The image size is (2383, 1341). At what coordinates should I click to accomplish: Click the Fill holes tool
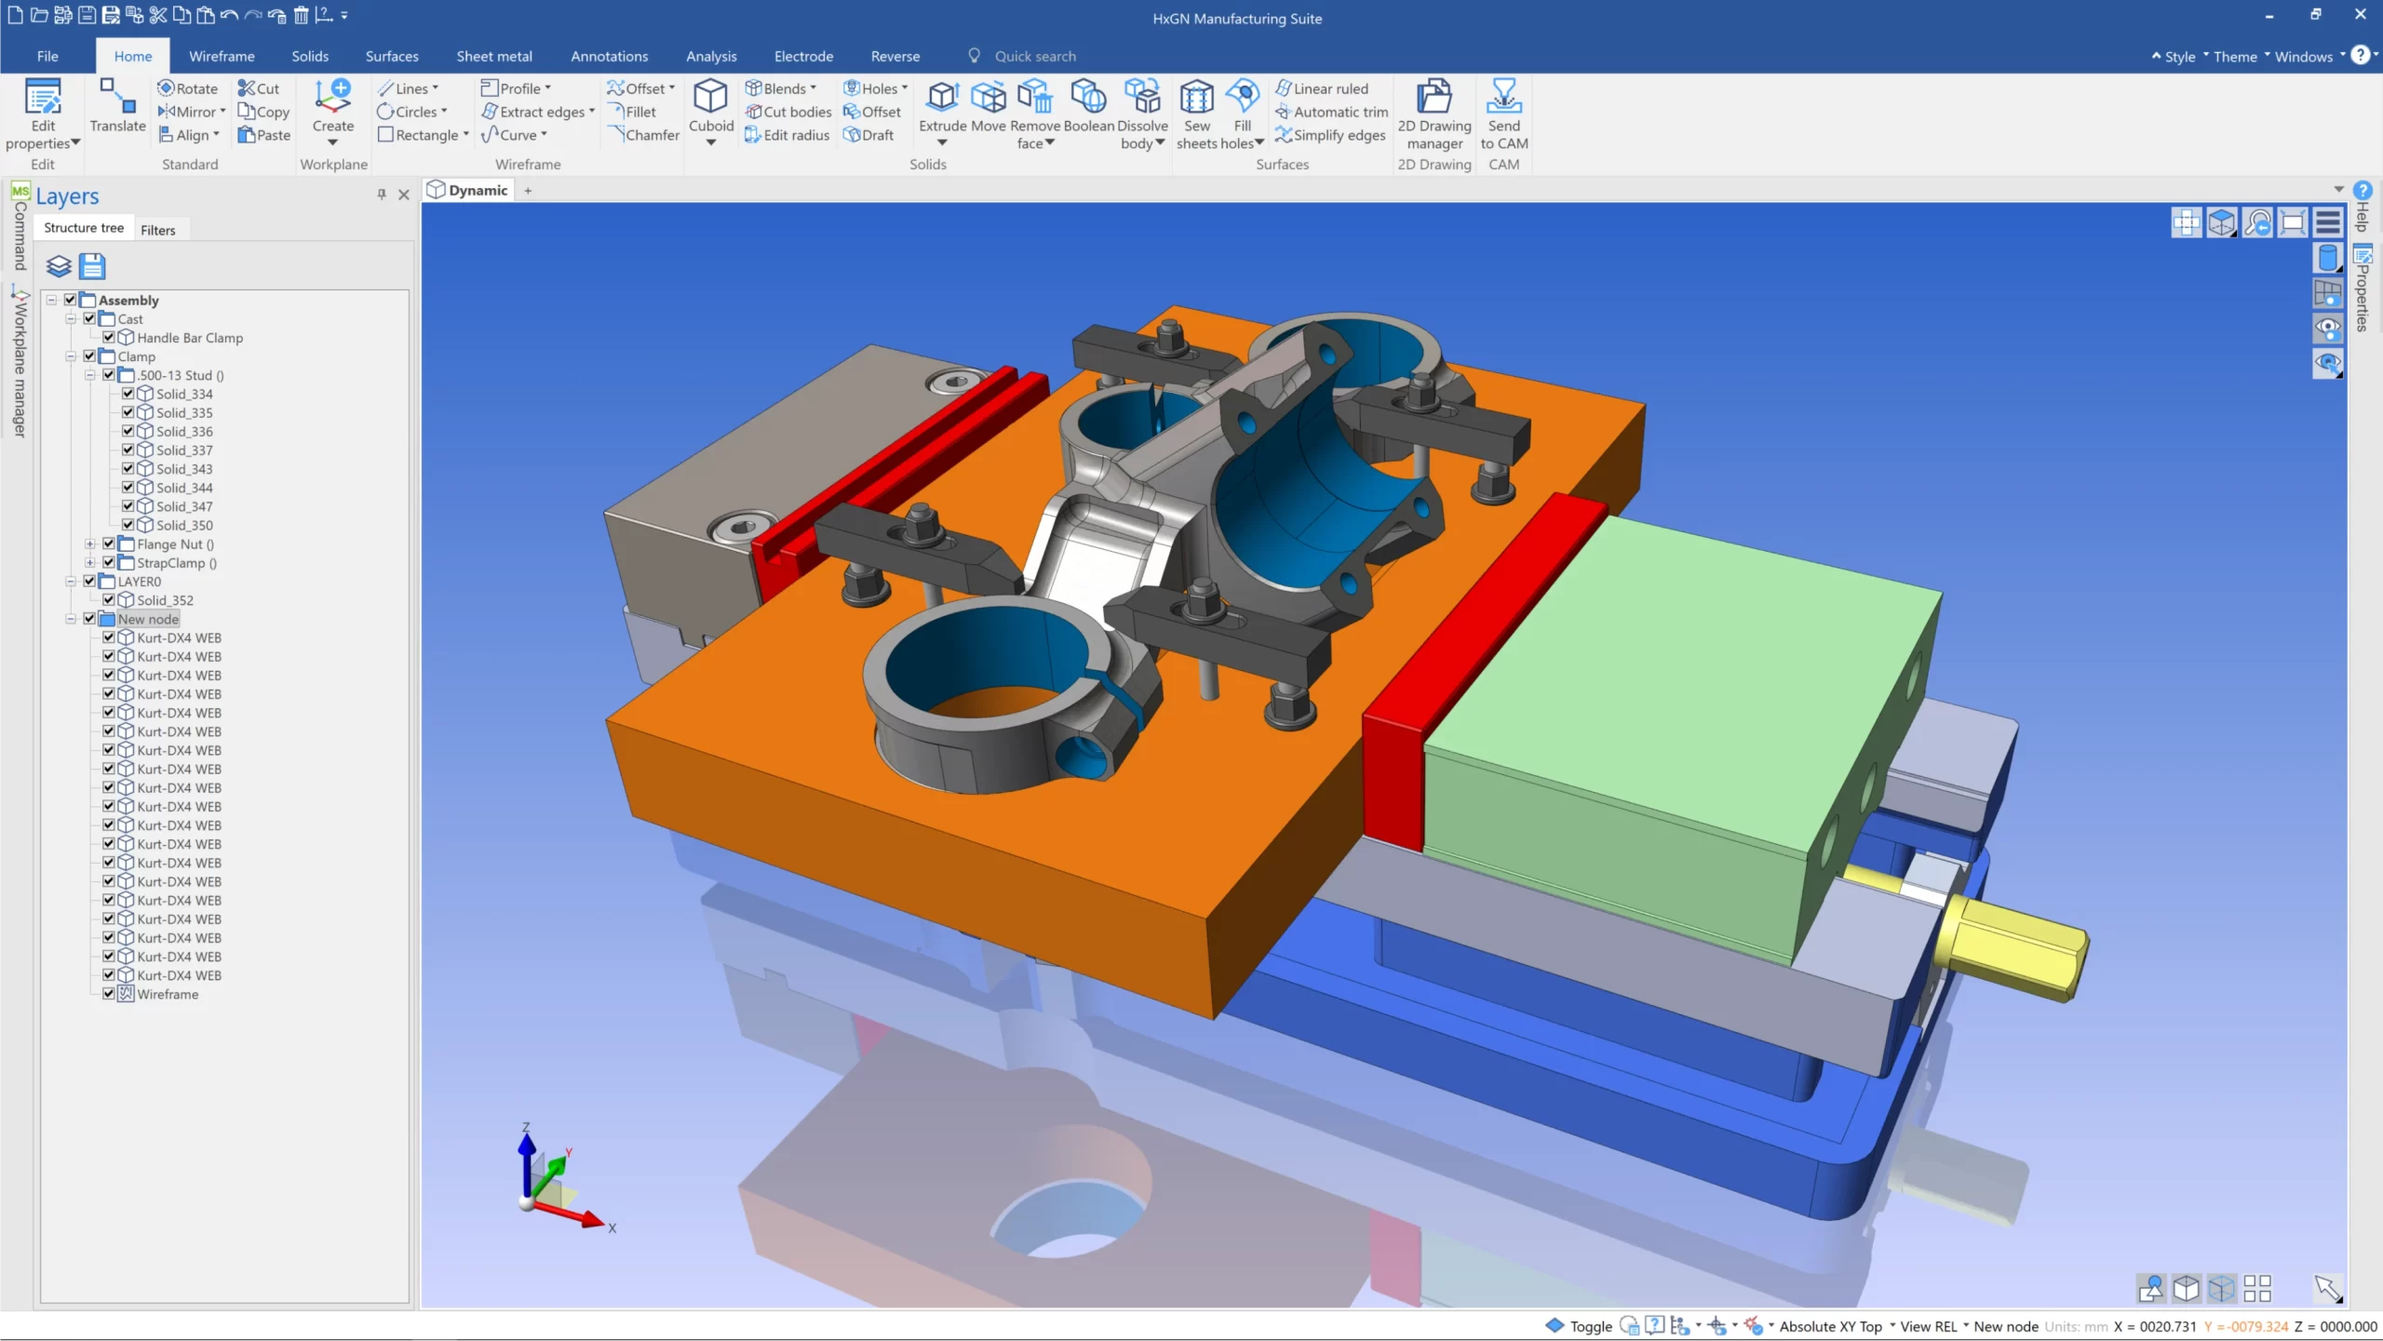coord(1243,114)
